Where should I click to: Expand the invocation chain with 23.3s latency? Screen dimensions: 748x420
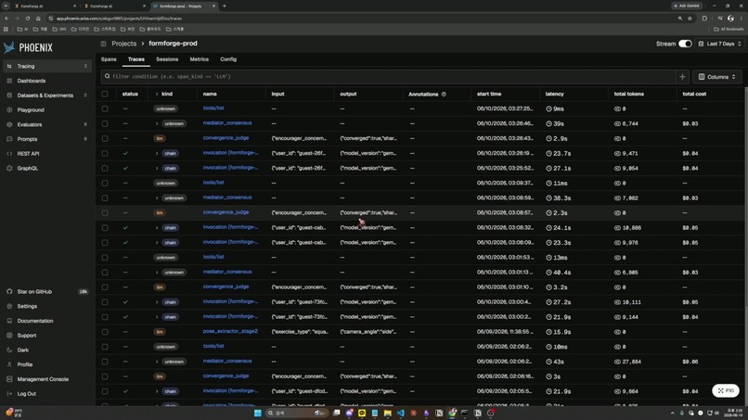tap(157, 243)
